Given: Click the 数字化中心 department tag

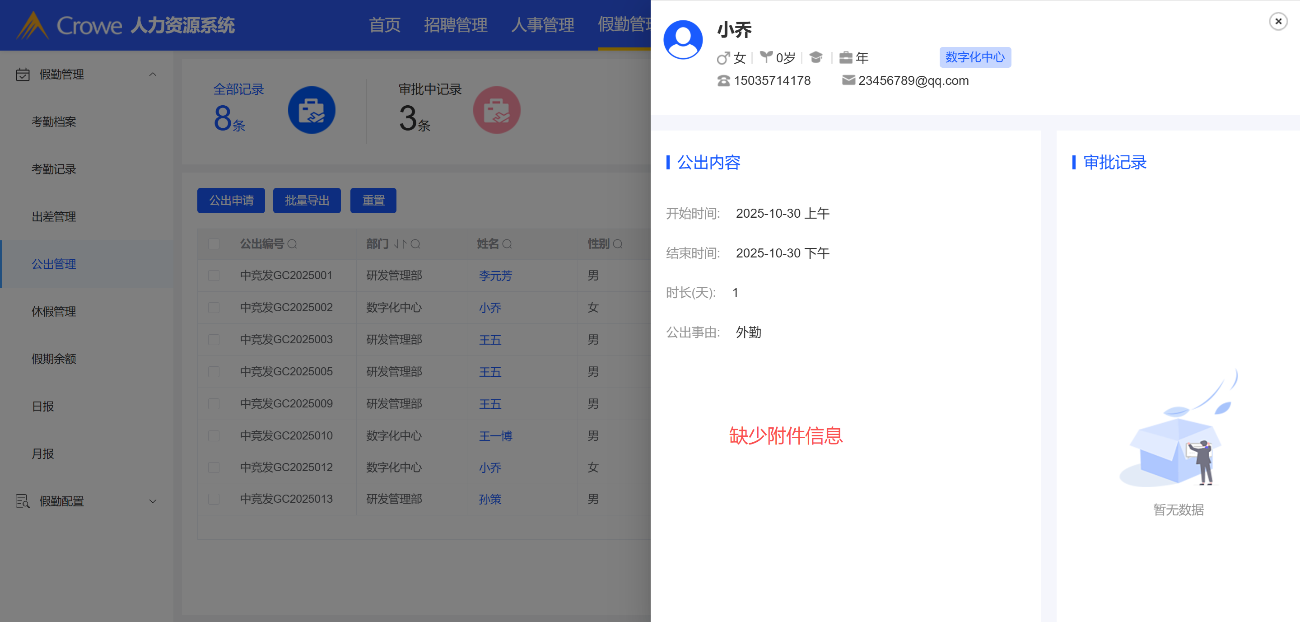Looking at the screenshot, I should (974, 57).
